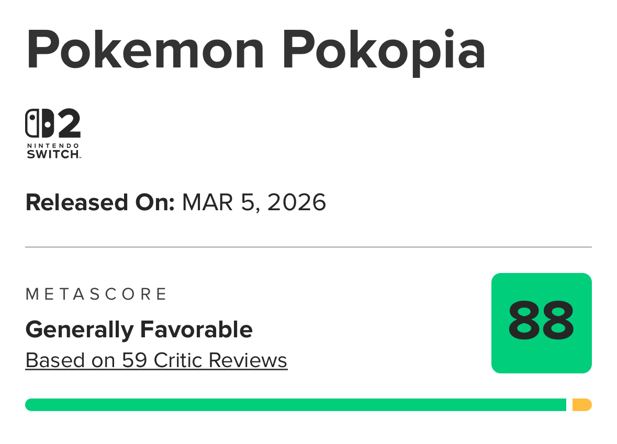Click the "NINTENDO SWITCH" wordmark under the logo
617x444 pixels.
(53, 150)
